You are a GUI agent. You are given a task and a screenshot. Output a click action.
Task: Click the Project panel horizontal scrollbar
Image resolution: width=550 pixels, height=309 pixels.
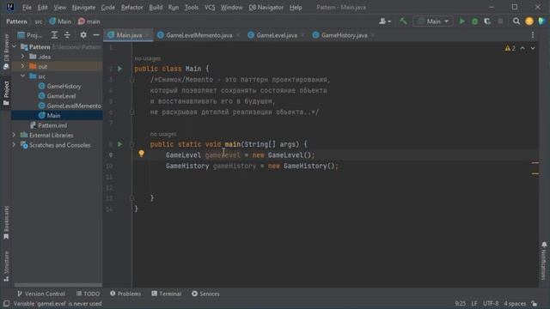click(x=58, y=285)
